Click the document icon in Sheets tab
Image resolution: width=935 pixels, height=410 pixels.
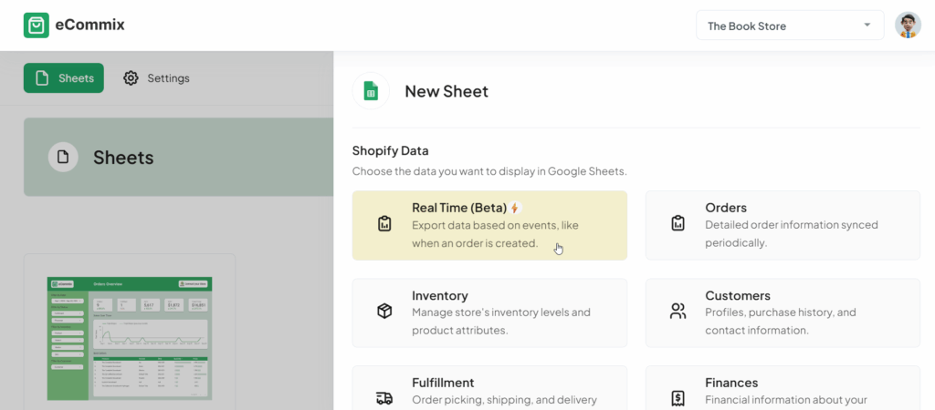coord(42,78)
